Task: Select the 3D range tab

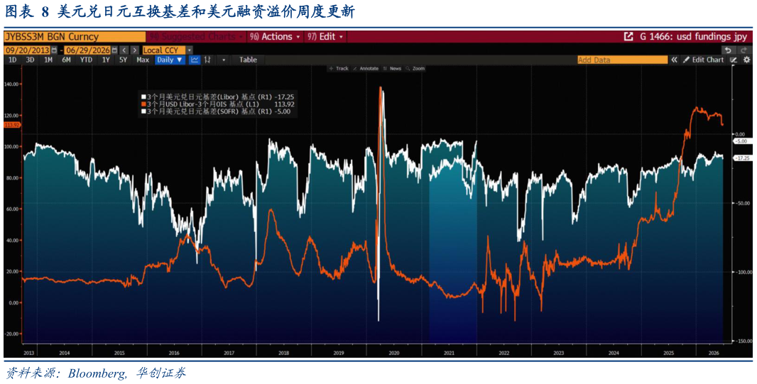Action: [30, 60]
